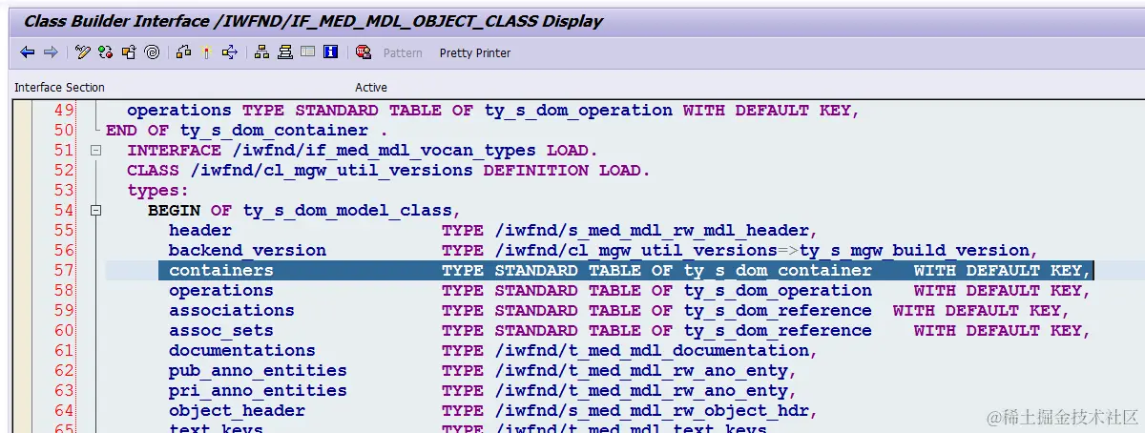Click the 'Active' status text

pos(371,88)
